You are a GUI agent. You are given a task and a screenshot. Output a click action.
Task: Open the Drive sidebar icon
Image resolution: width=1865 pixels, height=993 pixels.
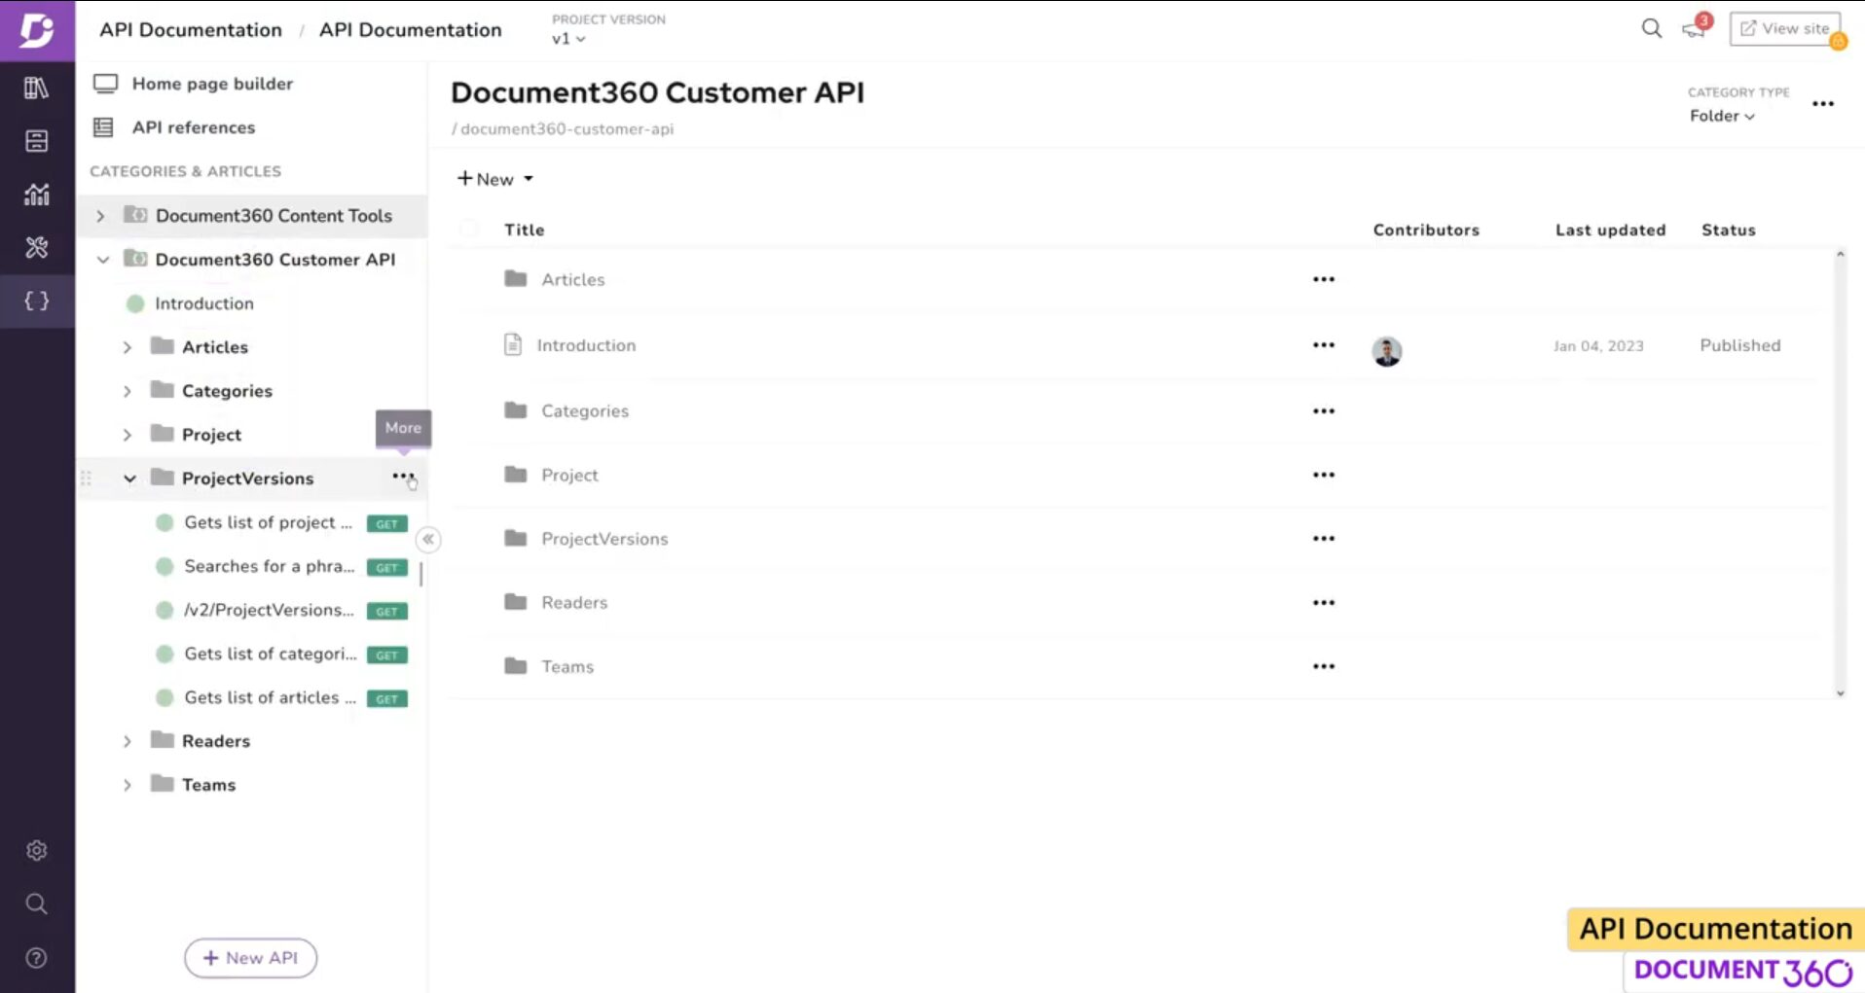point(37,141)
